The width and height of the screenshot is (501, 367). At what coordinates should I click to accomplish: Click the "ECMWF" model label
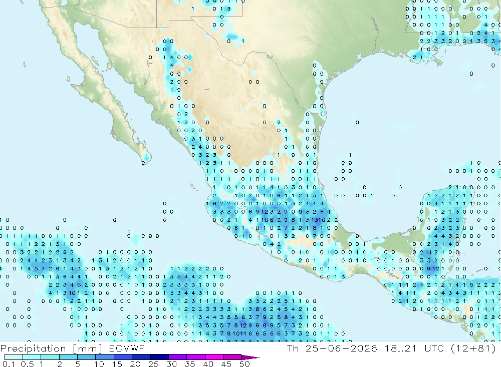pos(127,348)
